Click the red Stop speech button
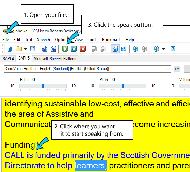The image size is (190, 172). (83, 49)
